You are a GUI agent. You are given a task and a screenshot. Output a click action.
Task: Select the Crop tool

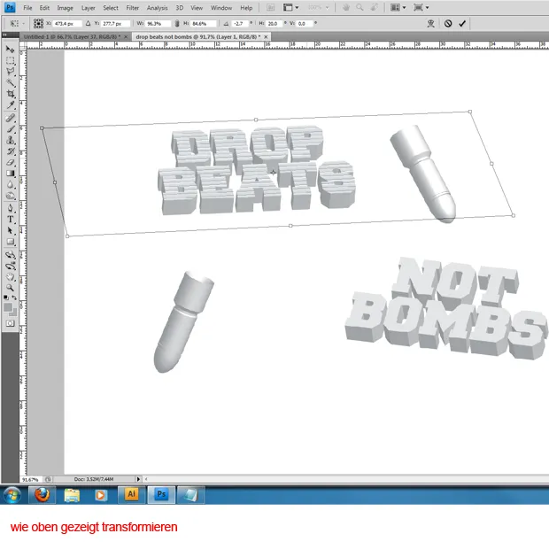[11, 94]
